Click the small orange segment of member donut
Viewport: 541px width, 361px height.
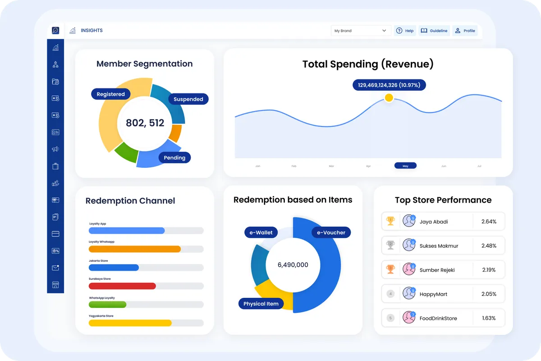click(x=175, y=133)
